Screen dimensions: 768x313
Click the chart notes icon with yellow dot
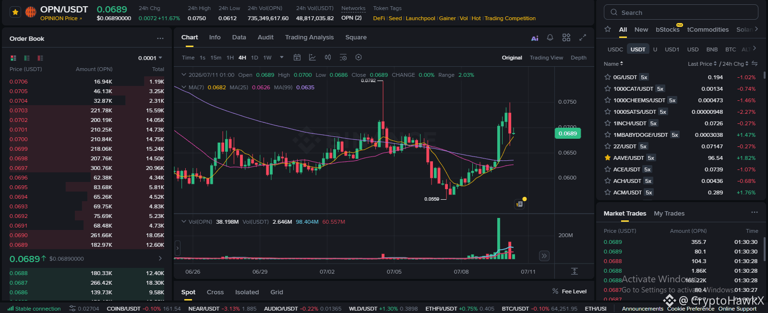(519, 204)
